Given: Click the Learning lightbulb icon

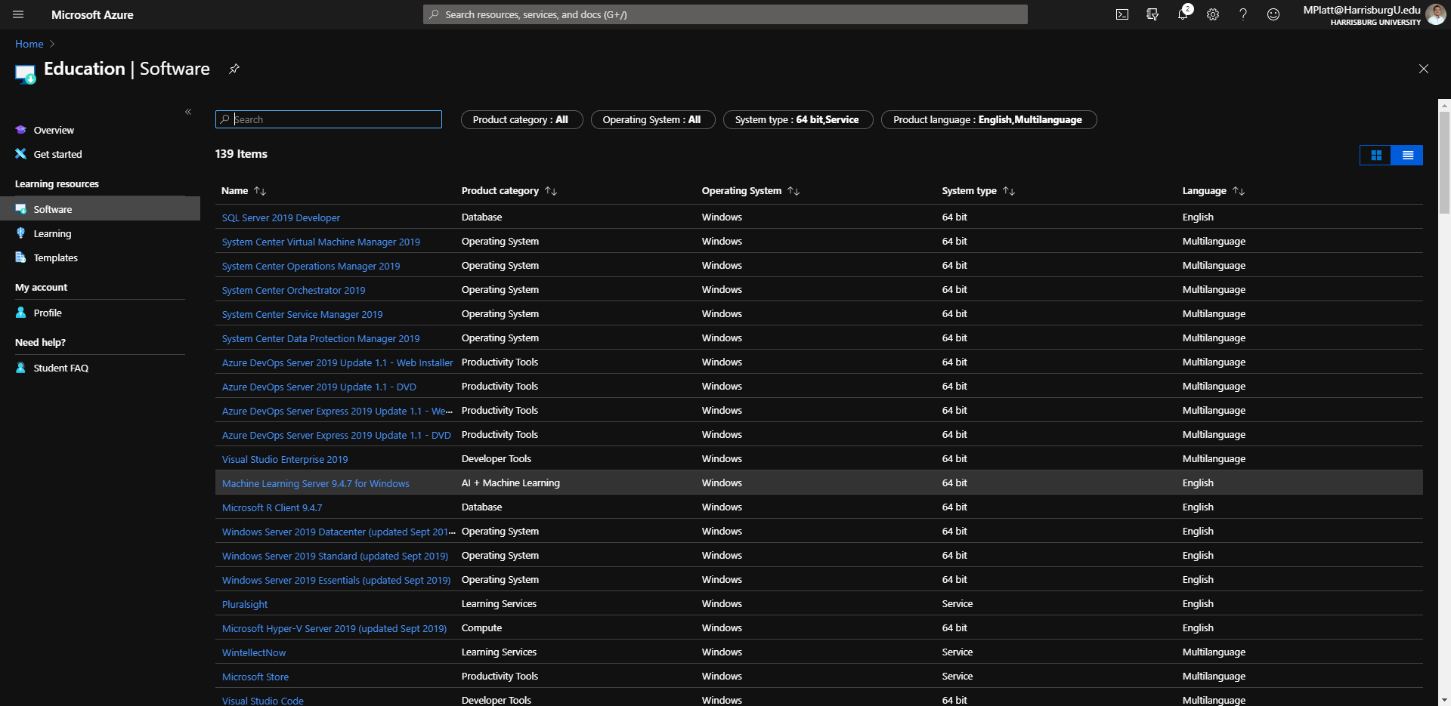Looking at the screenshot, I should point(20,233).
